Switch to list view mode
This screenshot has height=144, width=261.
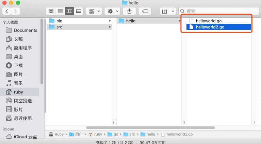click(x=60, y=11)
